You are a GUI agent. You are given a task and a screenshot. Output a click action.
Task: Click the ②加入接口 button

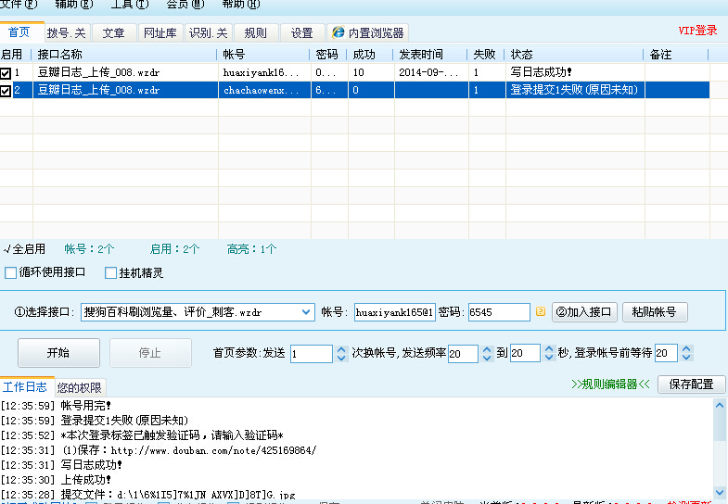(584, 312)
